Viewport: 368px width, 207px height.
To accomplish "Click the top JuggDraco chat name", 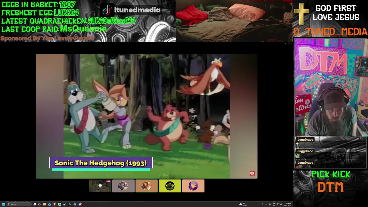I will click(305, 140).
